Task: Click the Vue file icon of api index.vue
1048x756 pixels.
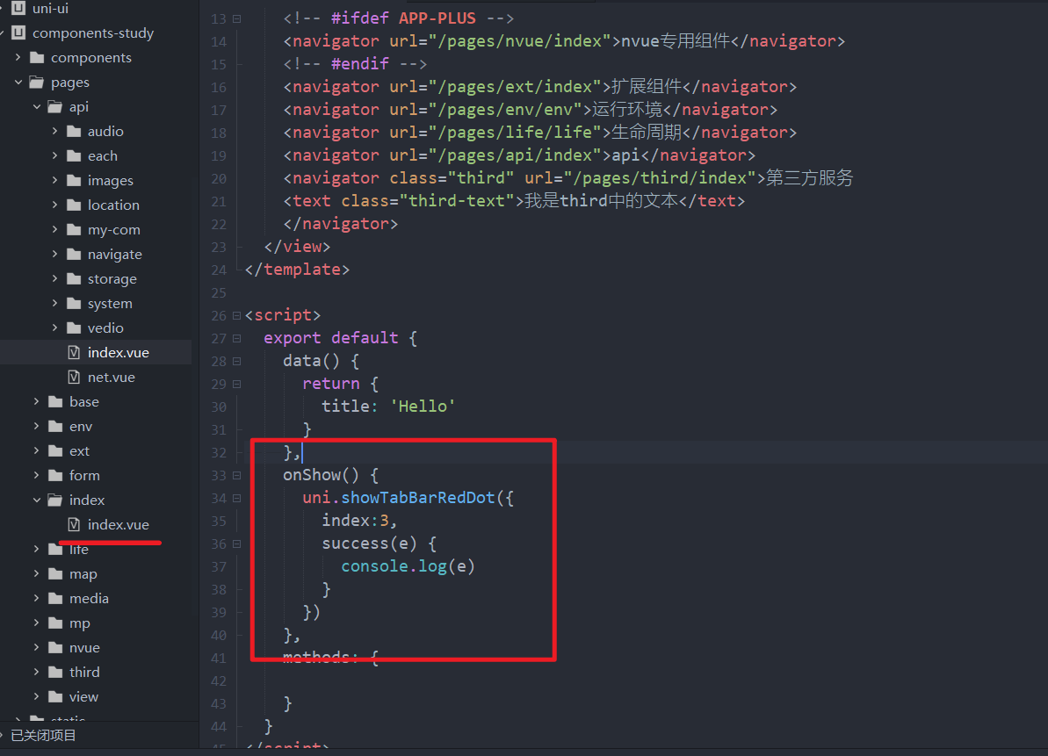Action: [74, 353]
